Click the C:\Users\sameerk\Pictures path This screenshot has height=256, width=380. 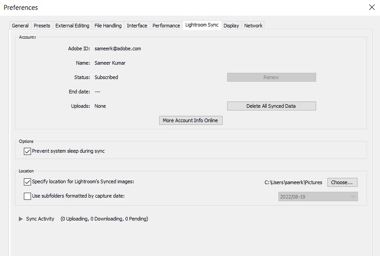[293, 182]
